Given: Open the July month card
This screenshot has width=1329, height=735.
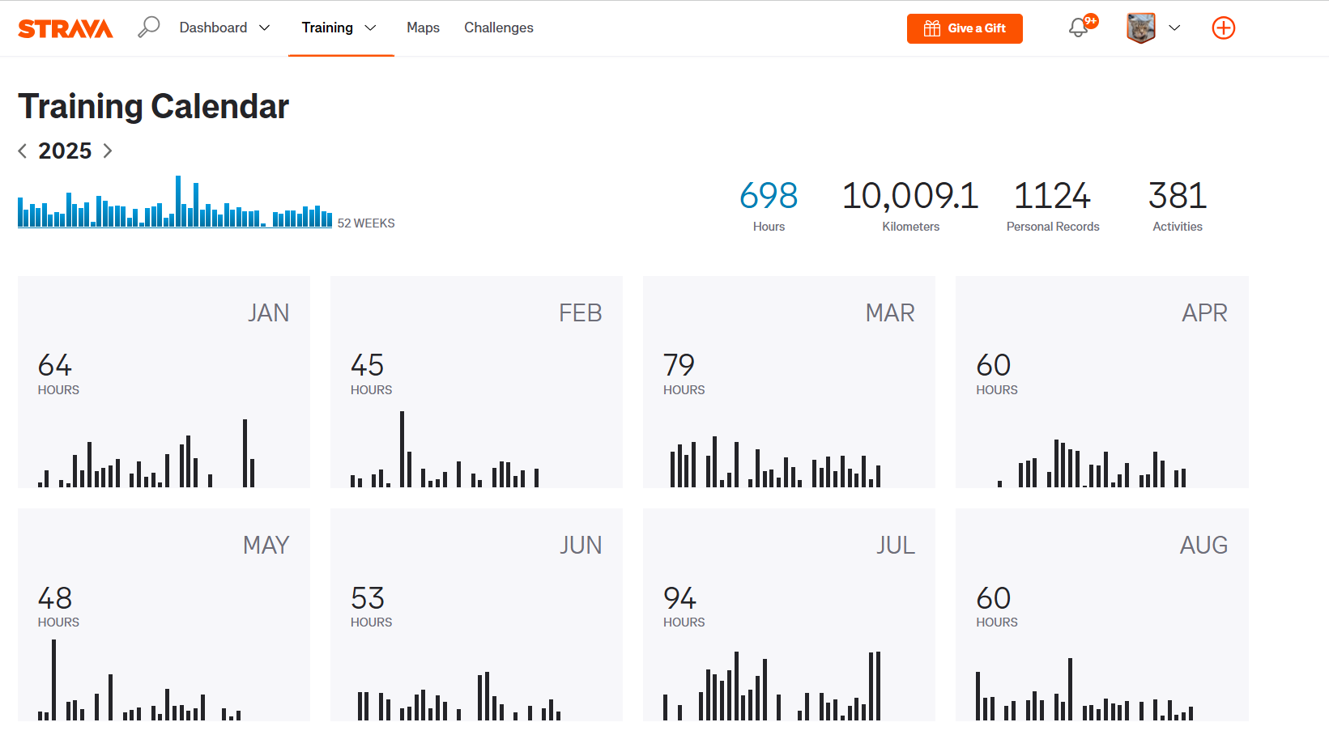Looking at the screenshot, I should [x=789, y=614].
